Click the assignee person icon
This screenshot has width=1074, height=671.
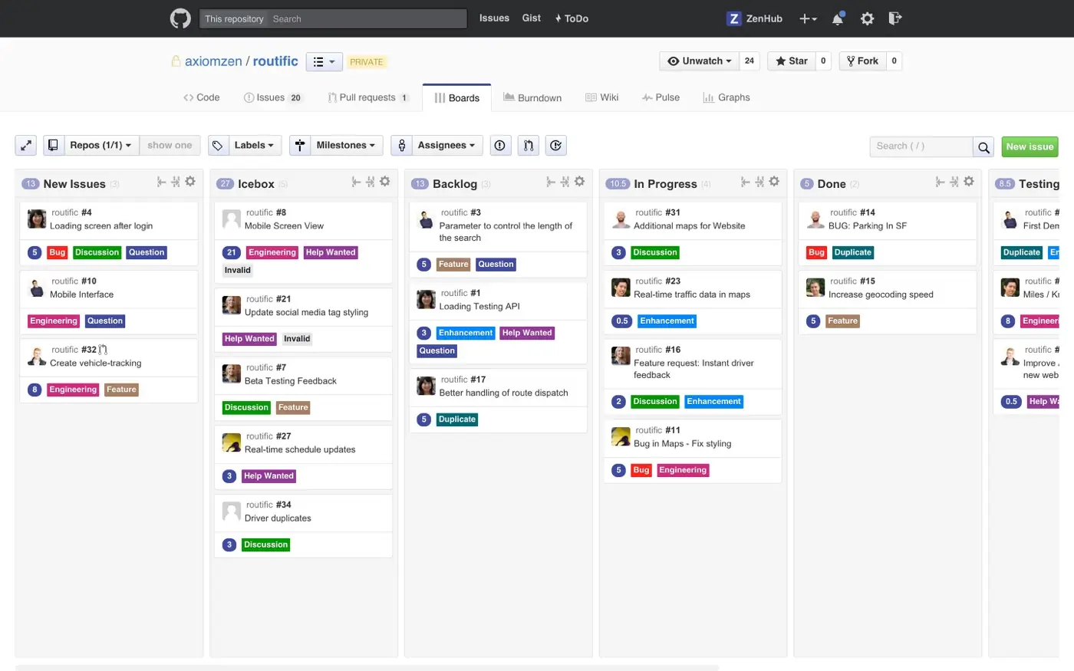coord(401,145)
